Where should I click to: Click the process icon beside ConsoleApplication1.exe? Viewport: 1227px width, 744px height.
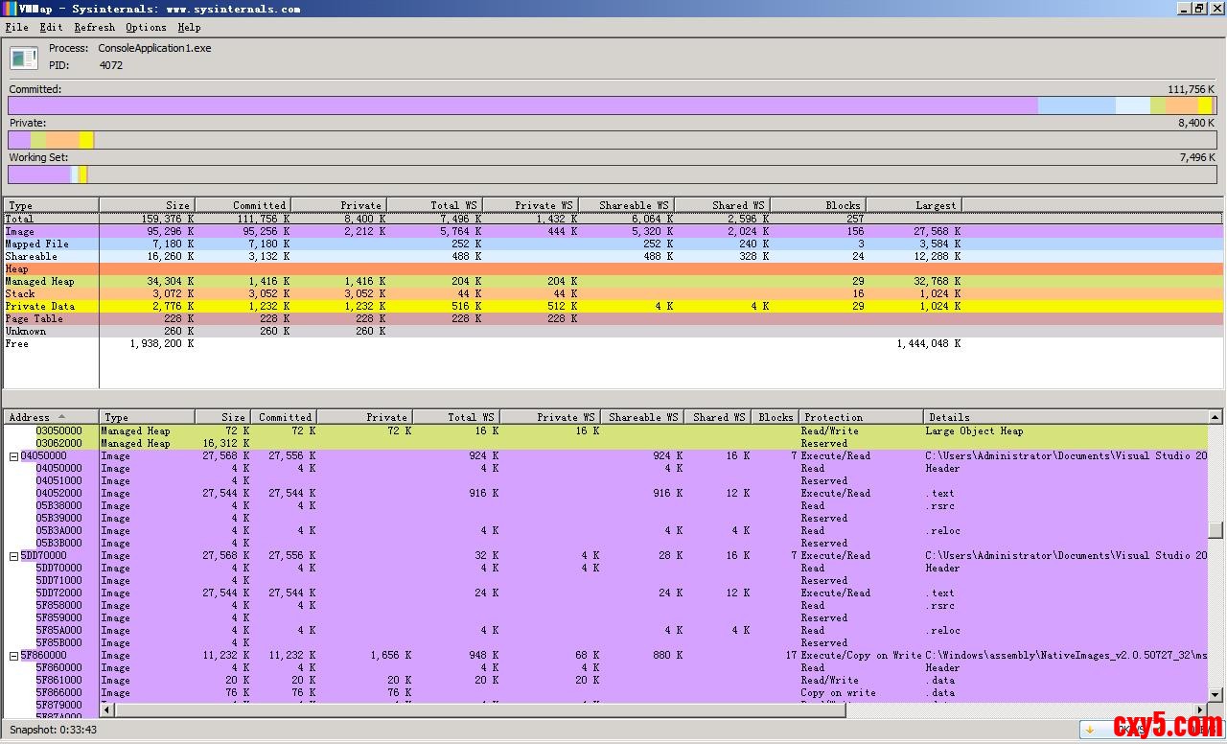click(x=24, y=58)
